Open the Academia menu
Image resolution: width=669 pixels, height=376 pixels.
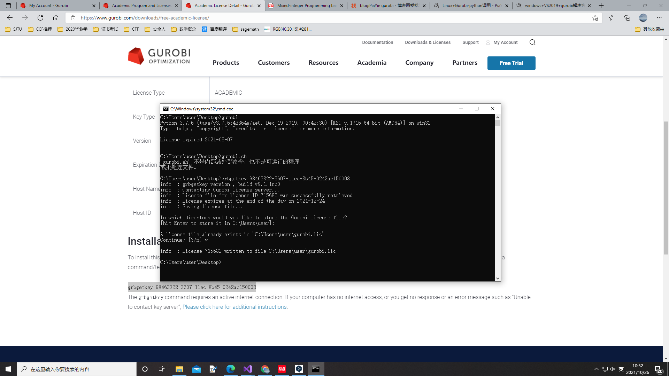[x=372, y=63]
